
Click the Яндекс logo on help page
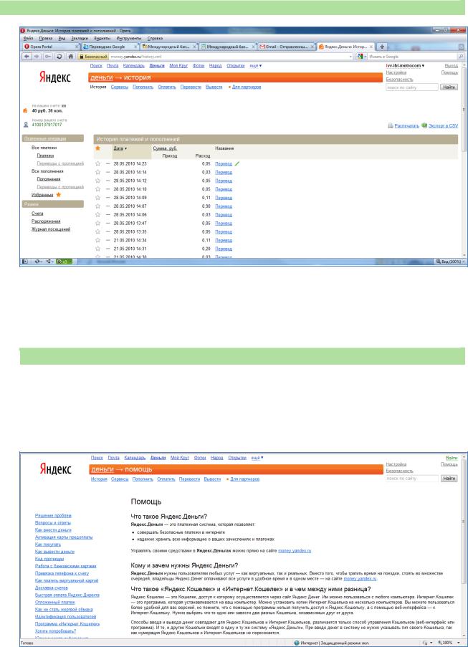55,469
